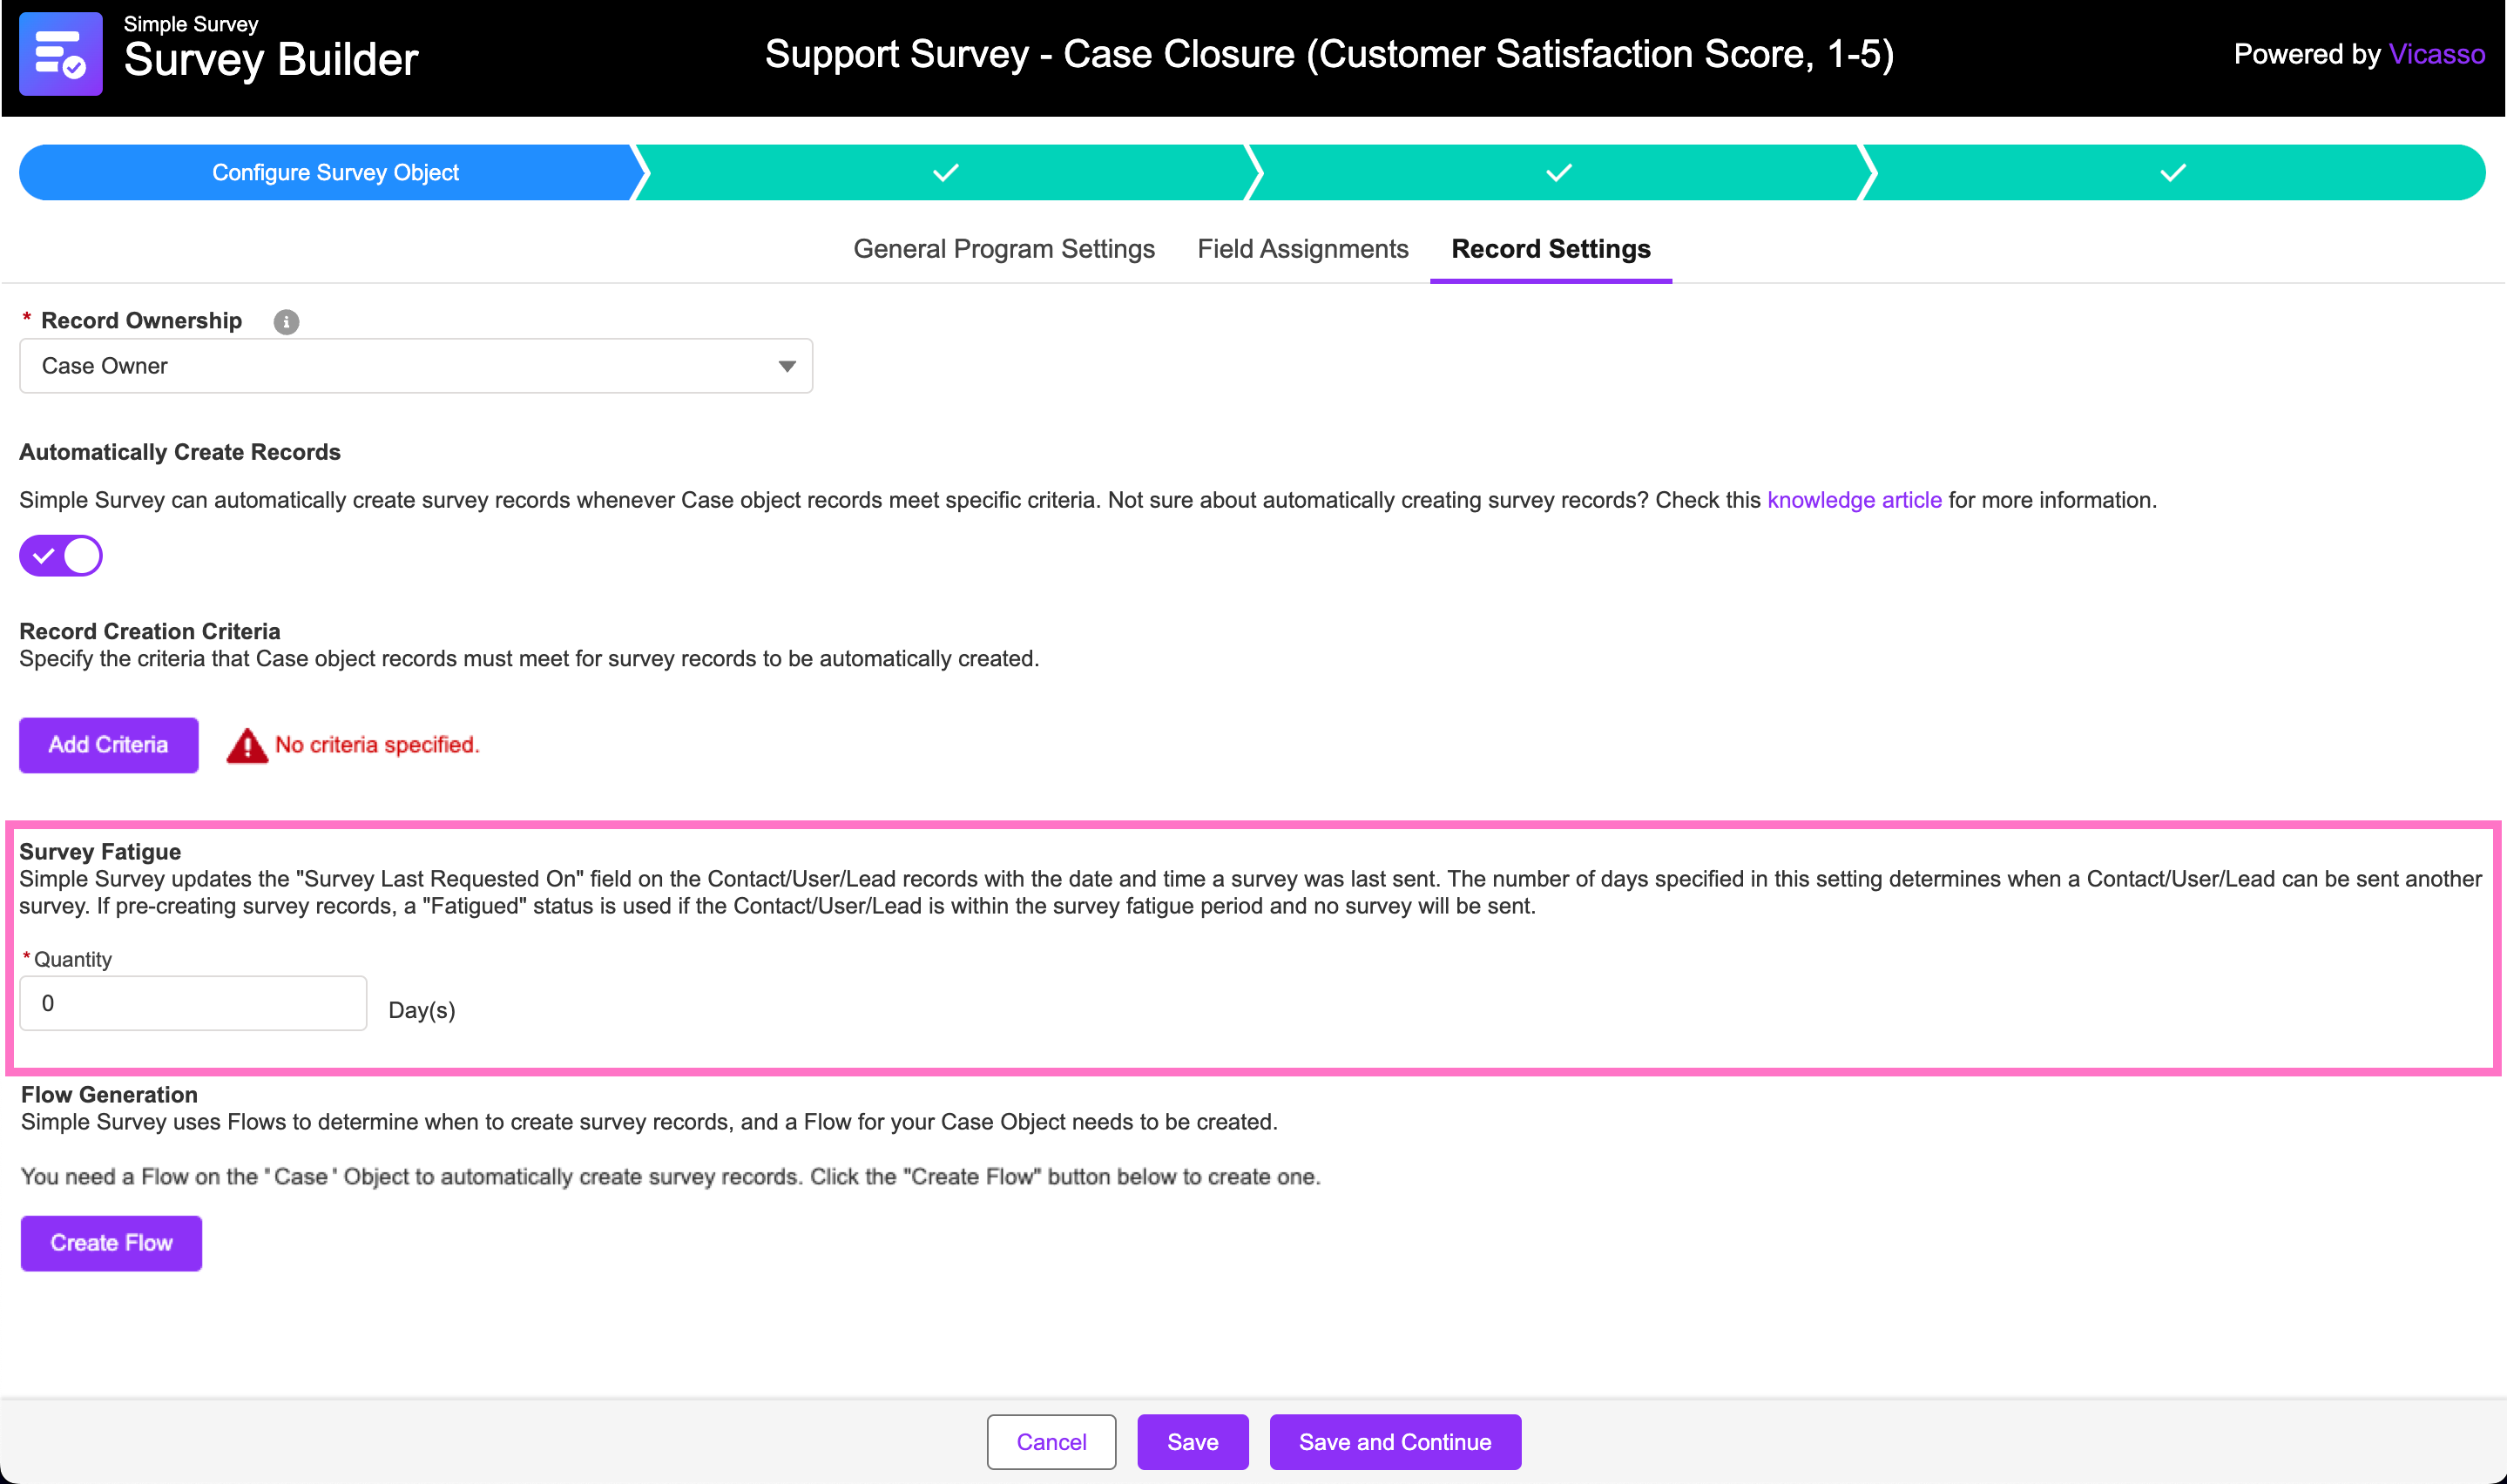The image size is (2507, 1484).
Task: Click the Record Ownership info icon
Action: point(286,322)
